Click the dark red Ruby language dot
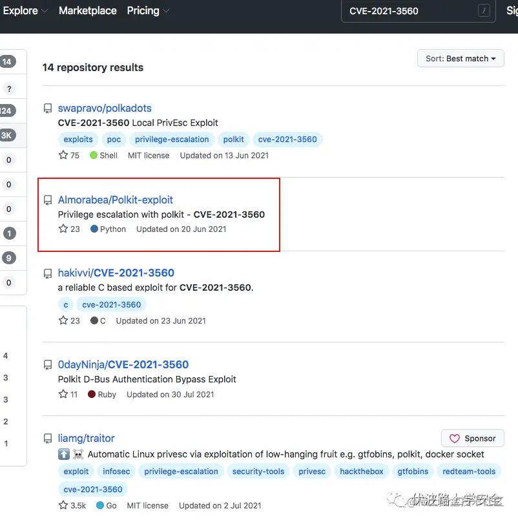 [92, 394]
